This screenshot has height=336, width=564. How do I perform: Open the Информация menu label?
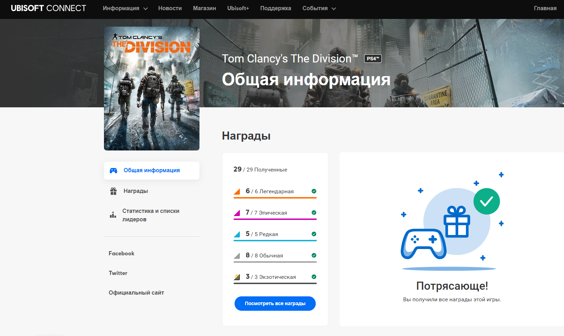[x=121, y=8]
